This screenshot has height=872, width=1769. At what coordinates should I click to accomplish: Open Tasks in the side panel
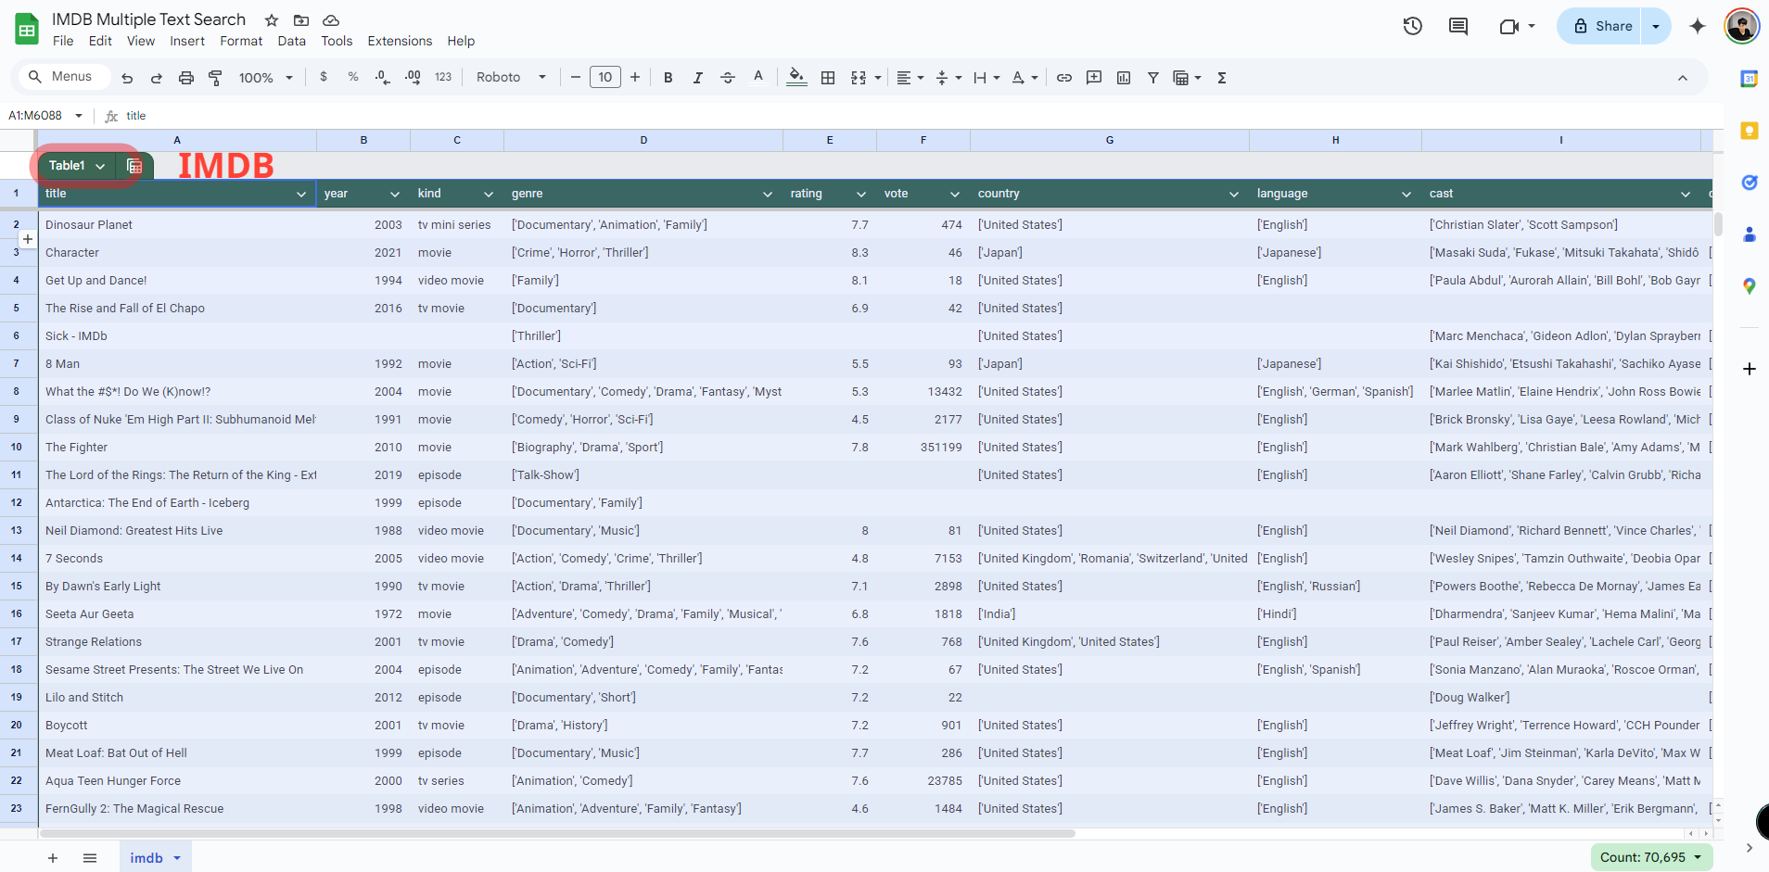[1749, 183]
